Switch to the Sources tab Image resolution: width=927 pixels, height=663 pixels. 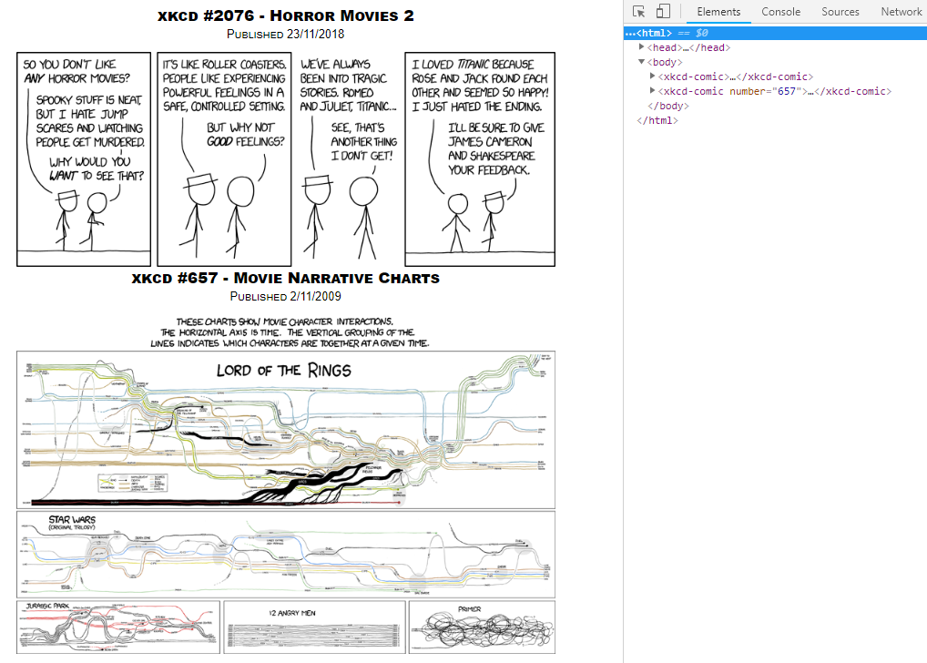[x=840, y=12]
